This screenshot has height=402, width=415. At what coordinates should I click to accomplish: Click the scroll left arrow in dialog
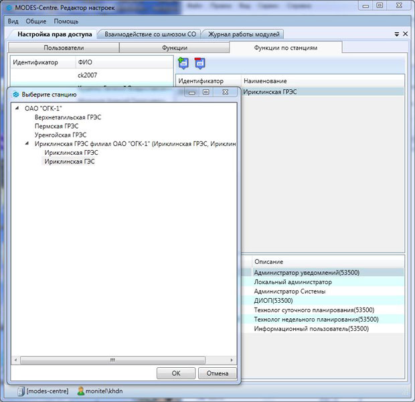click(15, 360)
